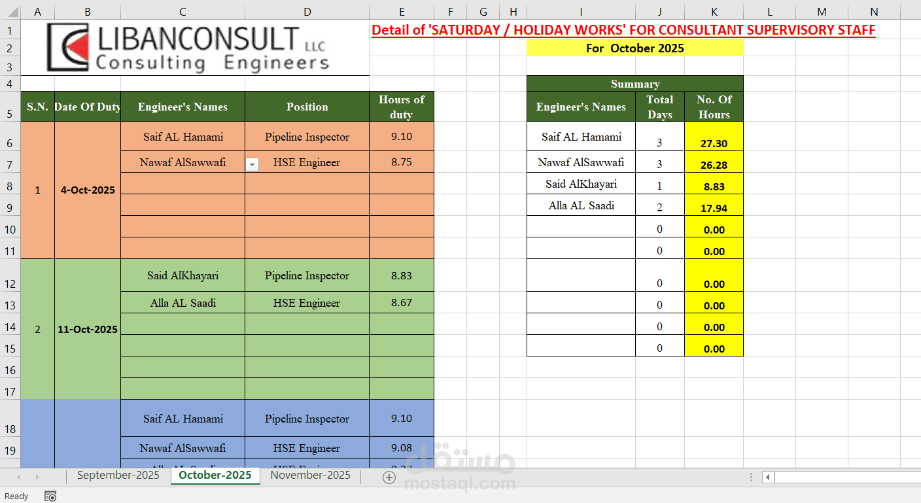
Task: Click the 'S.N.' column heading cell
Action: (37, 107)
